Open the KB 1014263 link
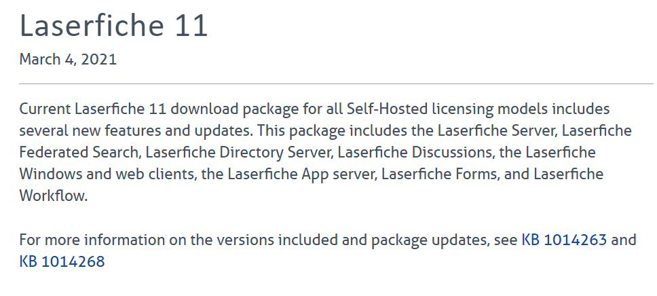 pyautogui.click(x=564, y=240)
